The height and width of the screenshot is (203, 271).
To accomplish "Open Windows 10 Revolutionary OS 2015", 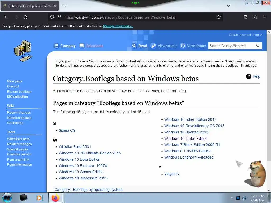I will point(194,126).
